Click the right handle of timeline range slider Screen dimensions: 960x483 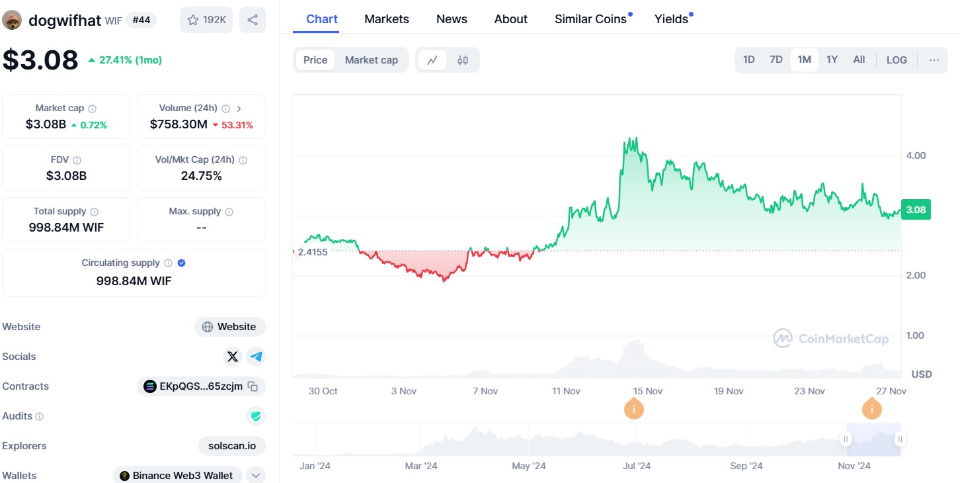[x=900, y=439]
